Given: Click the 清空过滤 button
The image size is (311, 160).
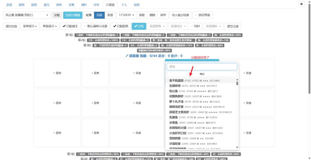Looking at the screenshot, I should tap(233, 26).
